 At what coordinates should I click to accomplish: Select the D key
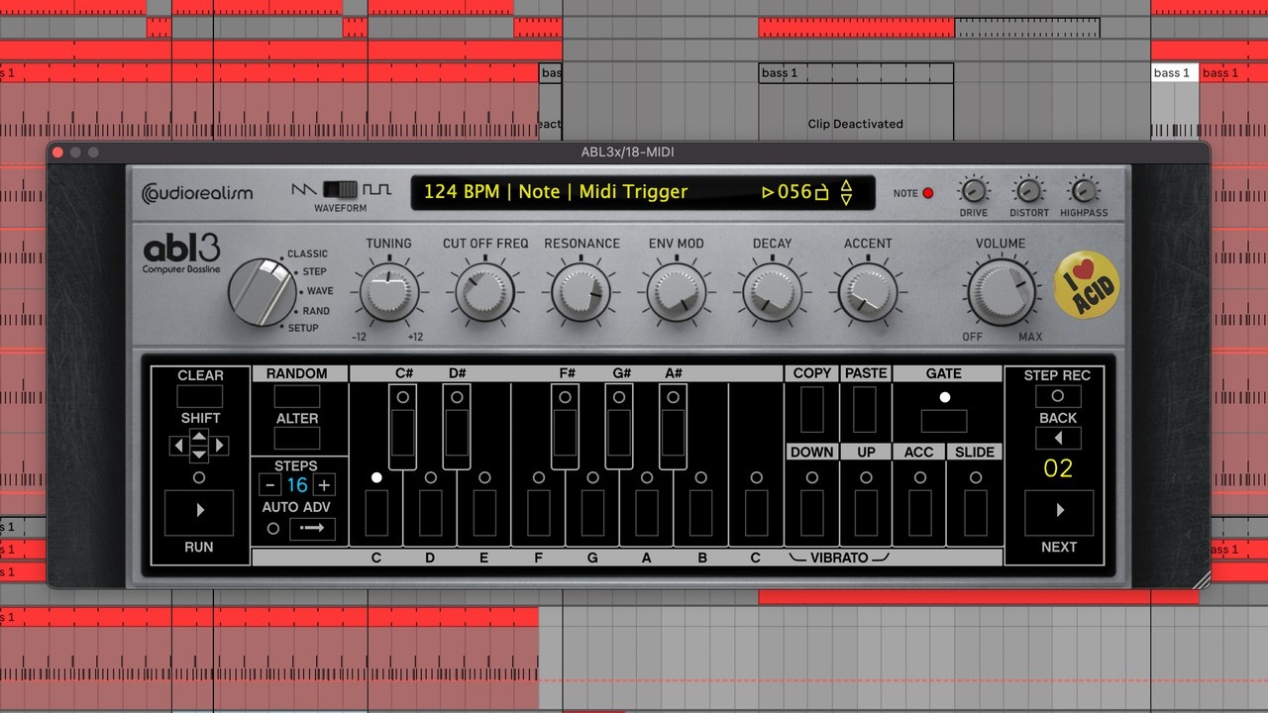pos(430,511)
